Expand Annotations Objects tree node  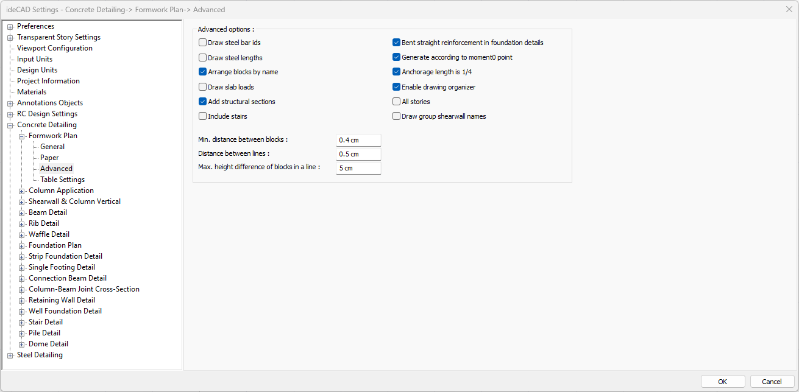click(10, 103)
